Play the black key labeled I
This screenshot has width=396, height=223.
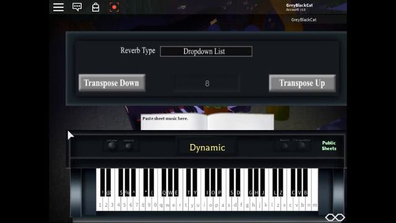(x=207, y=182)
